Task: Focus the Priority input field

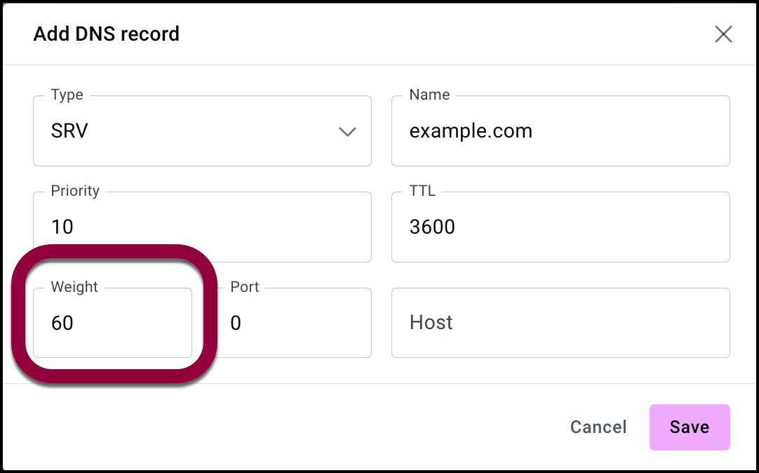Action: point(202,227)
